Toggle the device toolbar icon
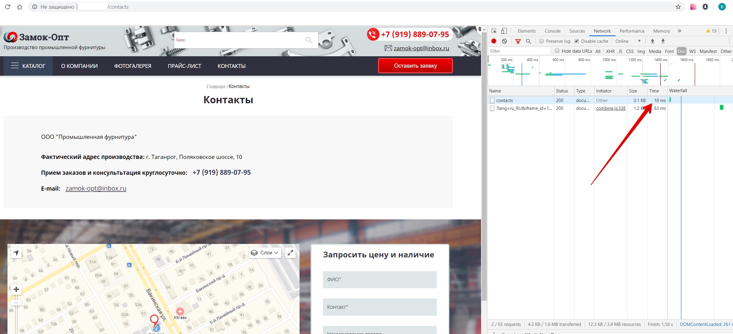This screenshot has height=334, width=733. [x=504, y=31]
